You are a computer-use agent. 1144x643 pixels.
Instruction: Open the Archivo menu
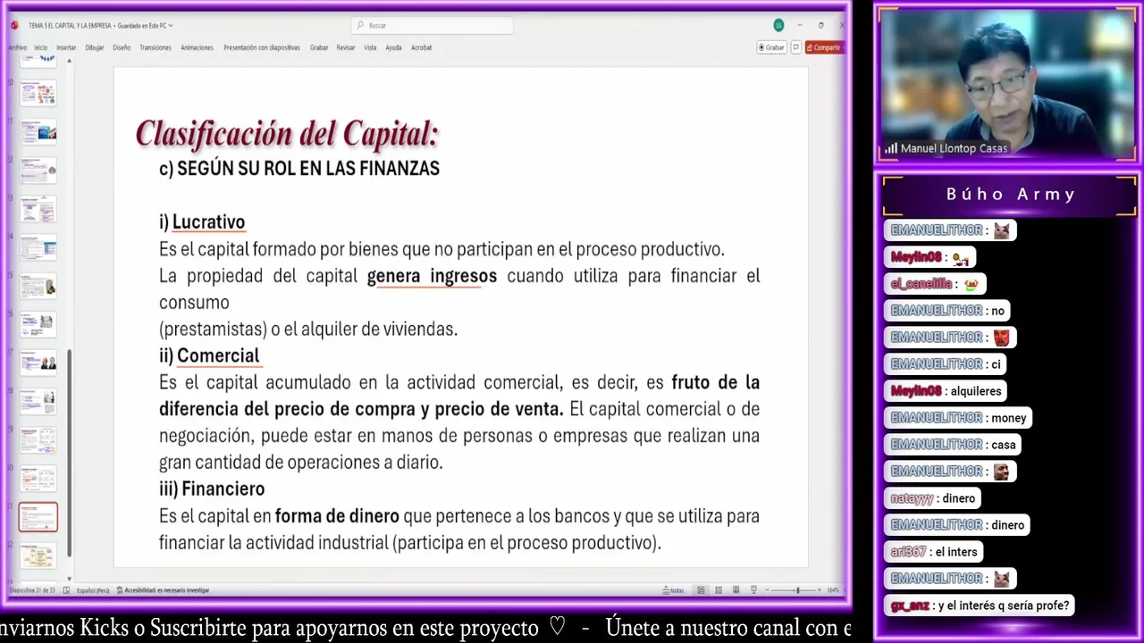(18, 47)
